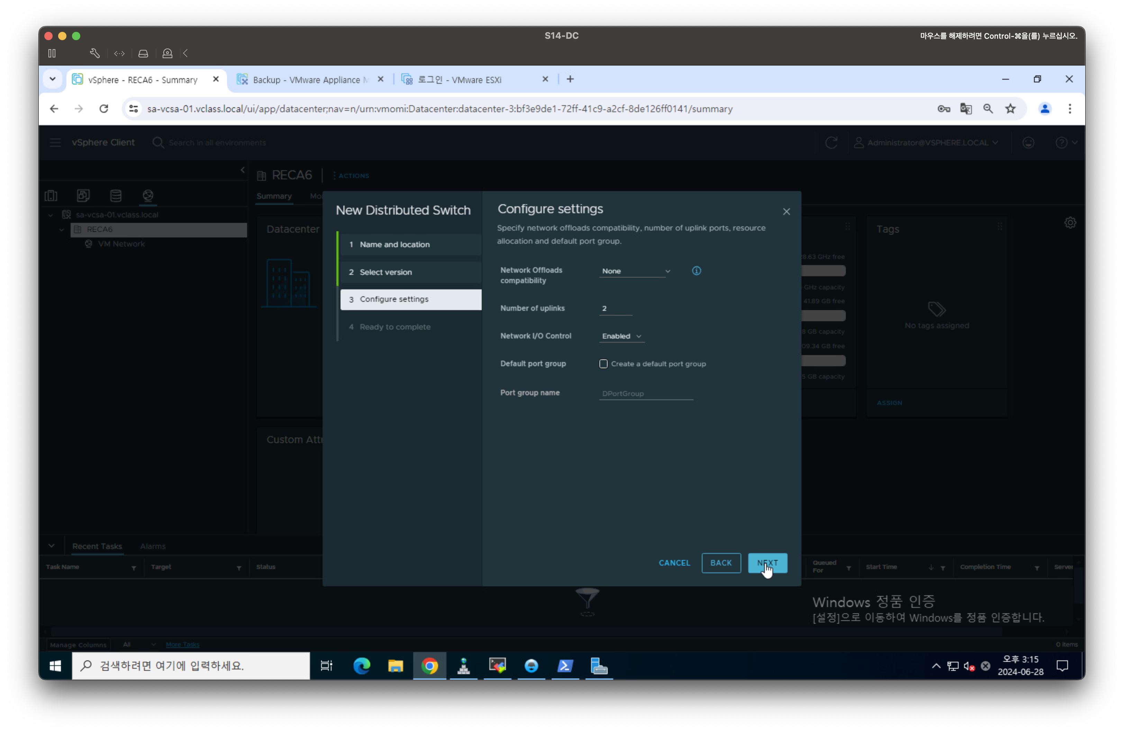This screenshot has width=1124, height=731.
Task: Click the BACK button
Action: point(721,563)
